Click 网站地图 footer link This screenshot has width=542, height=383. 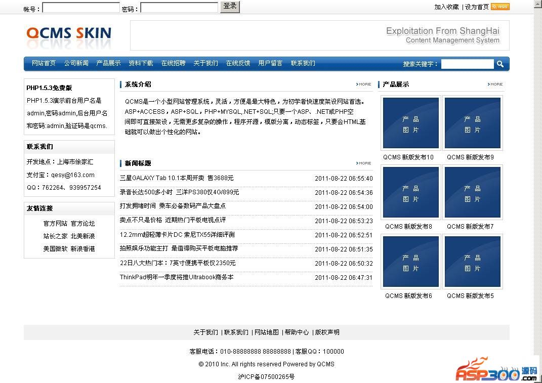(x=267, y=332)
